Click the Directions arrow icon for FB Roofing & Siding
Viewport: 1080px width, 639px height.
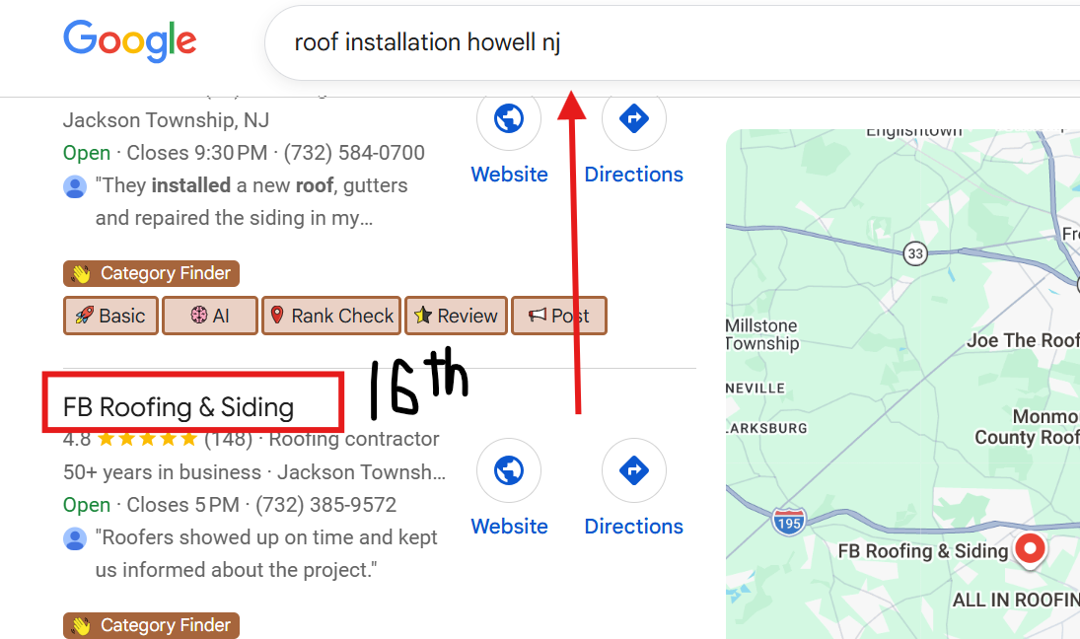point(633,470)
